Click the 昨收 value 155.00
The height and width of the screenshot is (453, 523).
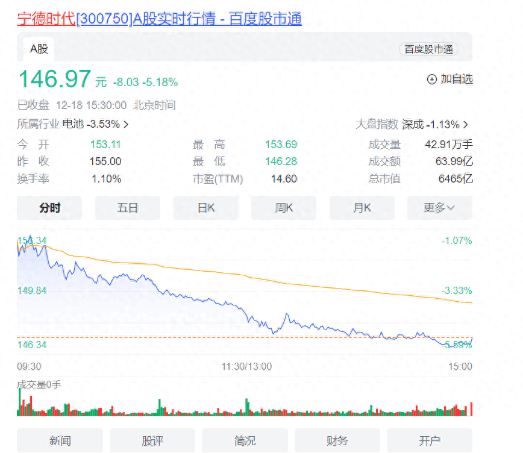tap(105, 161)
